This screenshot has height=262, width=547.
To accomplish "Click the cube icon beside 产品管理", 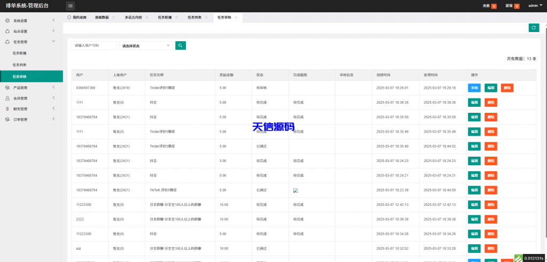I will 7,88.
